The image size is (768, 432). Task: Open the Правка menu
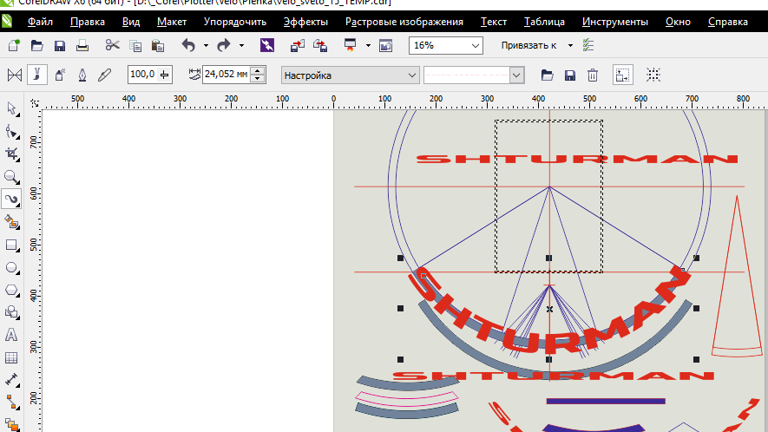click(88, 22)
